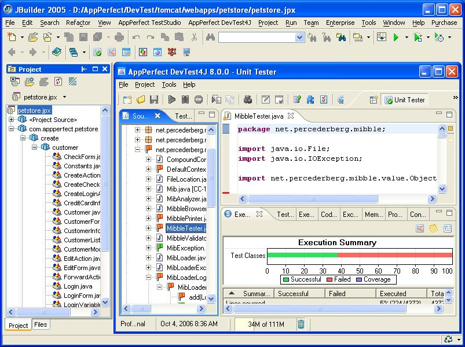The width and height of the screenshot is (465, 347).
Task: Click the scissors Cut icon
Action: tap(194, 37)
